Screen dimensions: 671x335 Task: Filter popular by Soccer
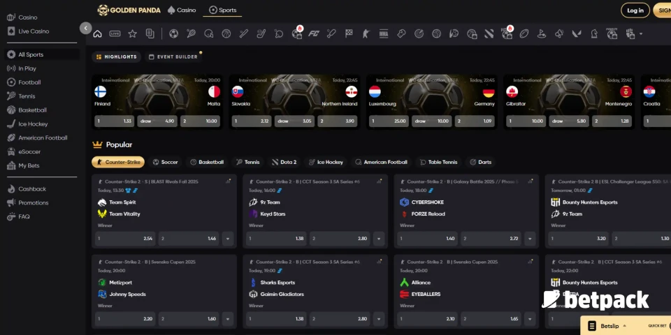pyautogui.click(x=165, y=162)
